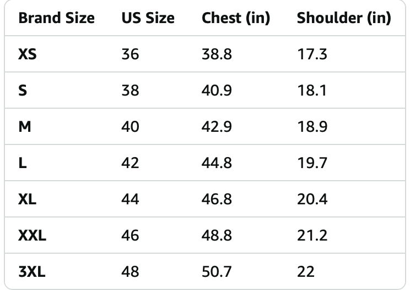The height and width of the screenshot is (290, 410).
Task: Click chest value 38.8
Action: pos(217,54)
